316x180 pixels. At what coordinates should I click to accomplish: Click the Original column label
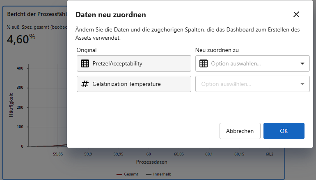tap(87, 50)
